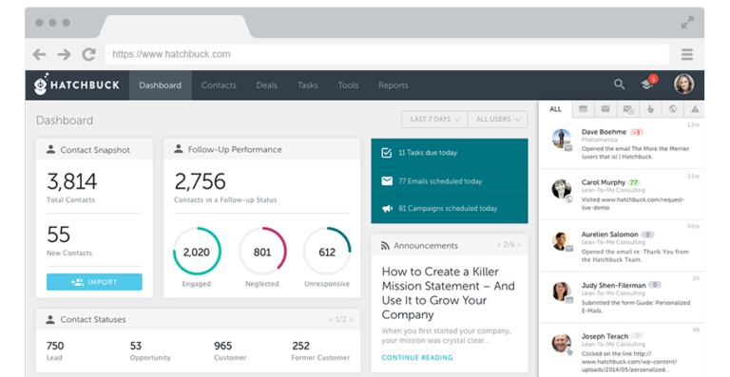Click the Import contacts button
The width and height of the screenshot is (730, 377).
(94, 282)
